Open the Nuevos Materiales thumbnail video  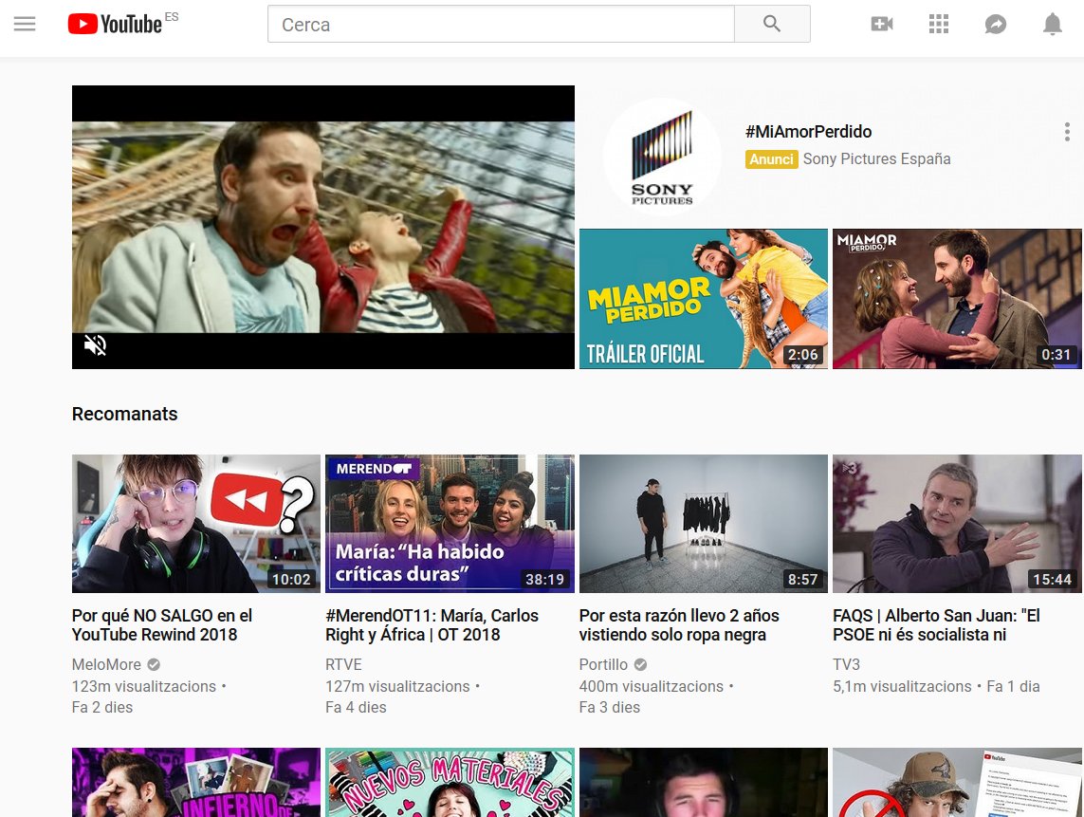450,783
